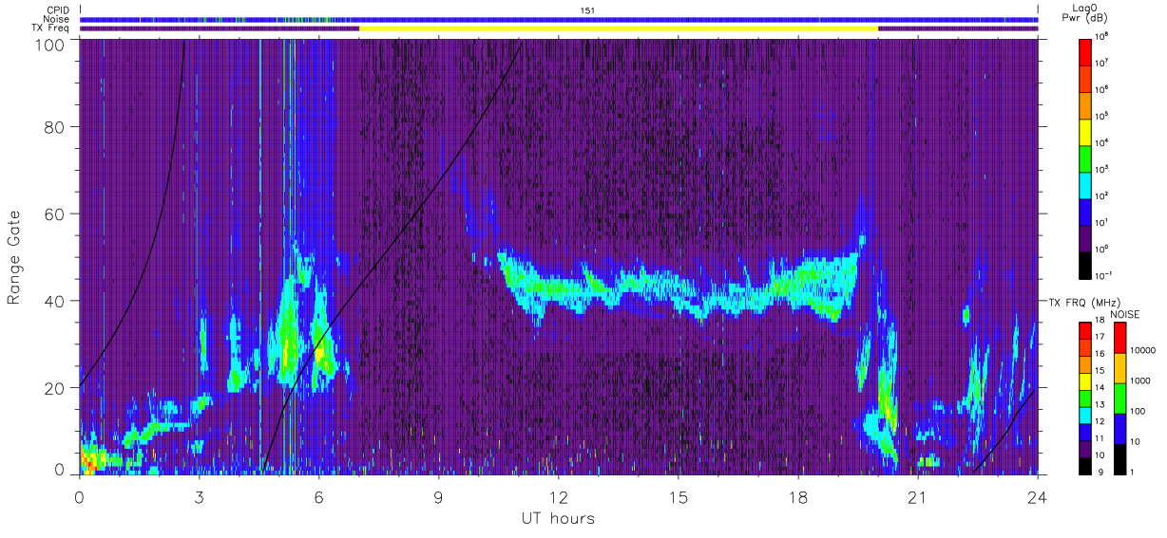The image size is (1167, 538).
Task: Select the green segment of NOISE legend
Action: [1119, 398]
